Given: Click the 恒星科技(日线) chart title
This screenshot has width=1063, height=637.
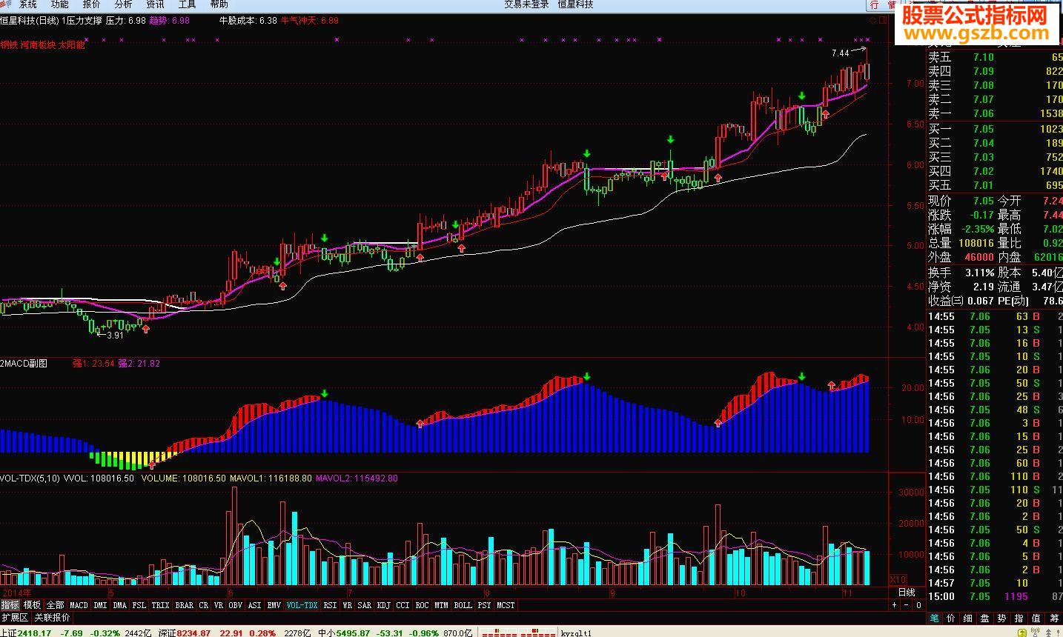Looking at the screenshot, I should [x=29, y=21].
